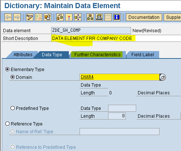The width and height of the screenshot is (181, 151).
Task: Activate the data element with the wand icon
Action: (69, 17)
